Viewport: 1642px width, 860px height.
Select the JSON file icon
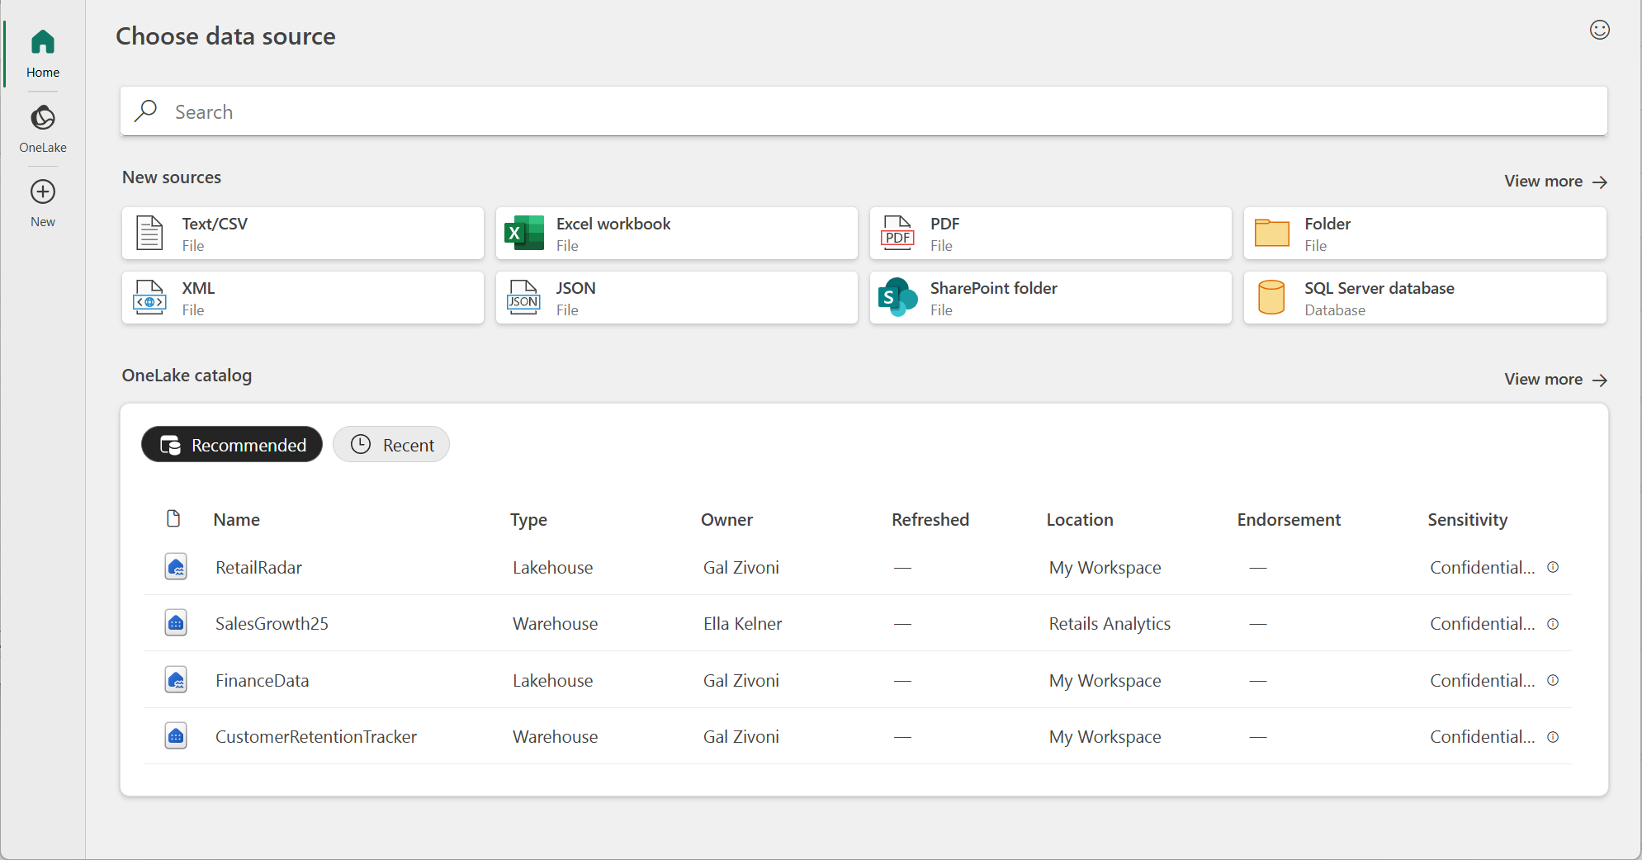tap(523, 297)
